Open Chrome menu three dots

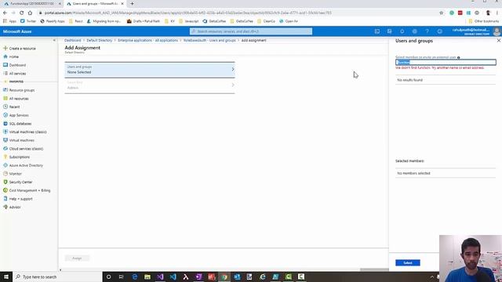(497, 13)
